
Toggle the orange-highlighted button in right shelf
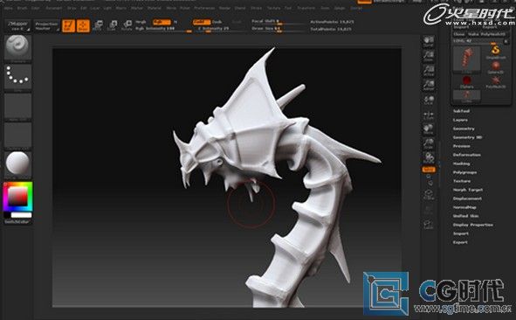(x=429, y=170)
